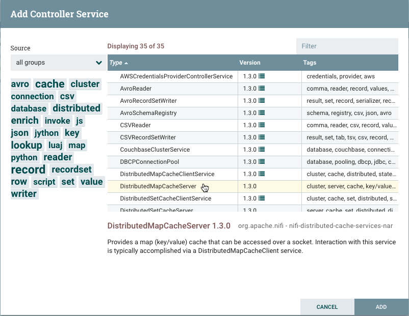Filter by the 'database' tag

pyautogui.click(x=29, y=108)
